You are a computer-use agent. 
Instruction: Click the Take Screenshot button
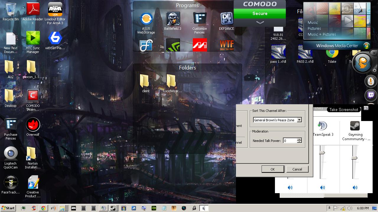coord(344,110)
